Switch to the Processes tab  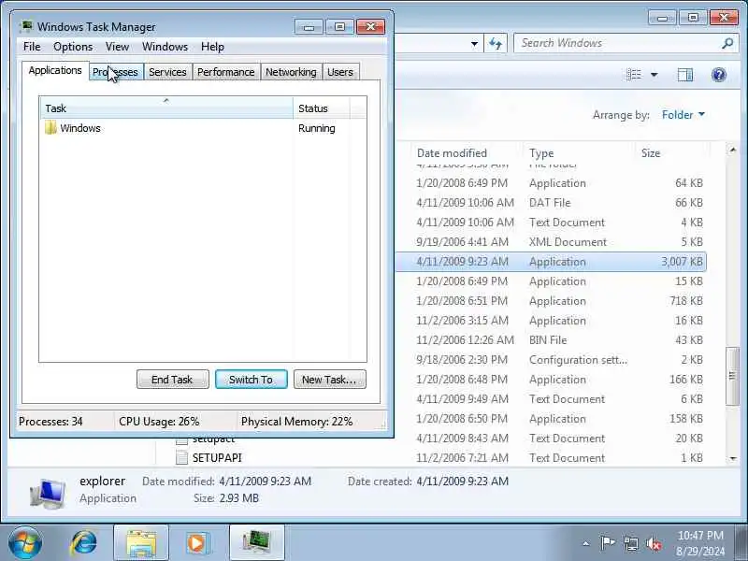116,72
